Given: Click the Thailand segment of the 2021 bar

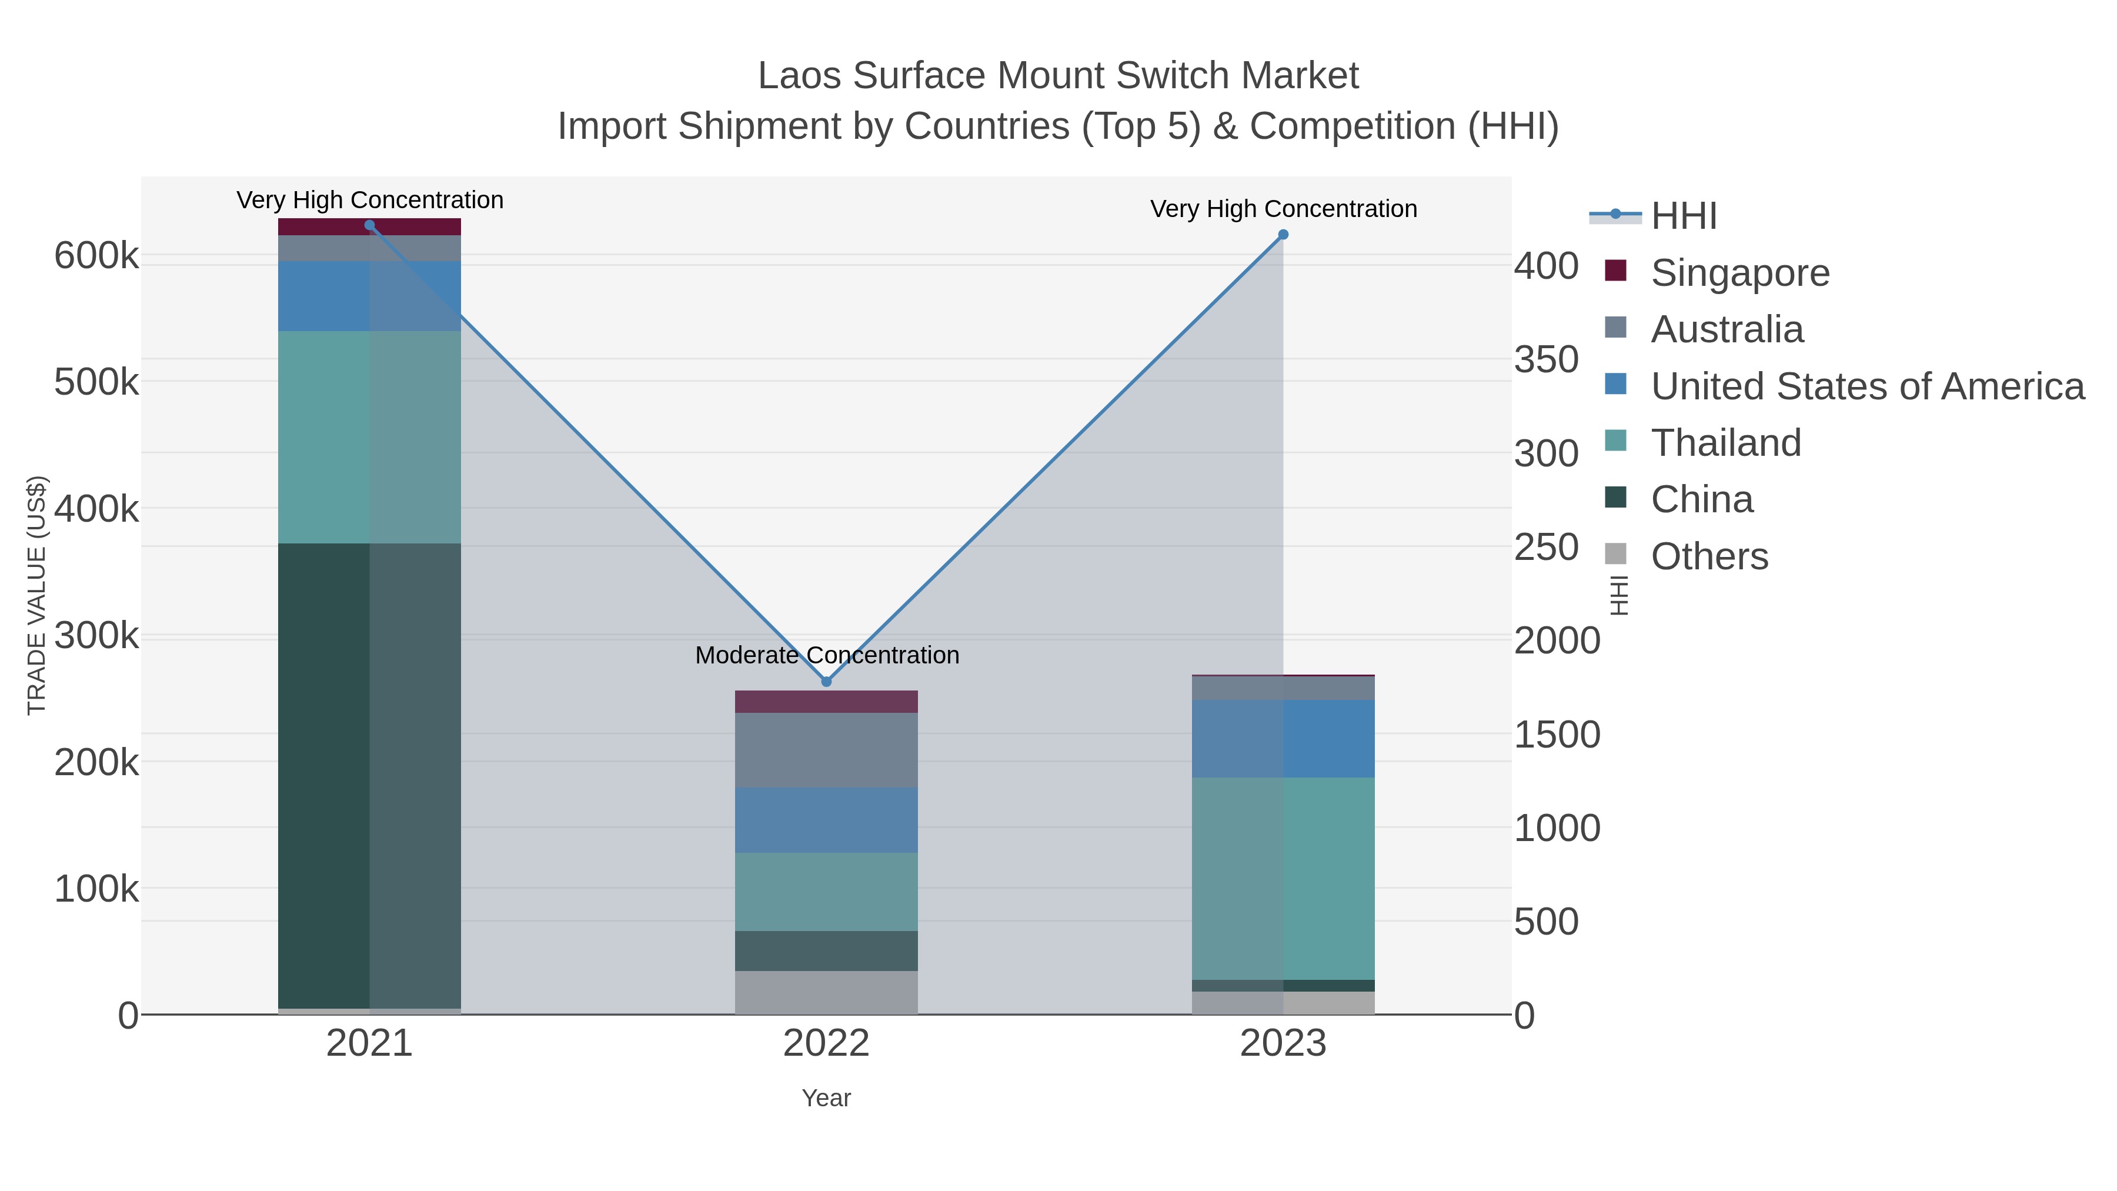Looking at the screenshot, I should tap(369, 437).
